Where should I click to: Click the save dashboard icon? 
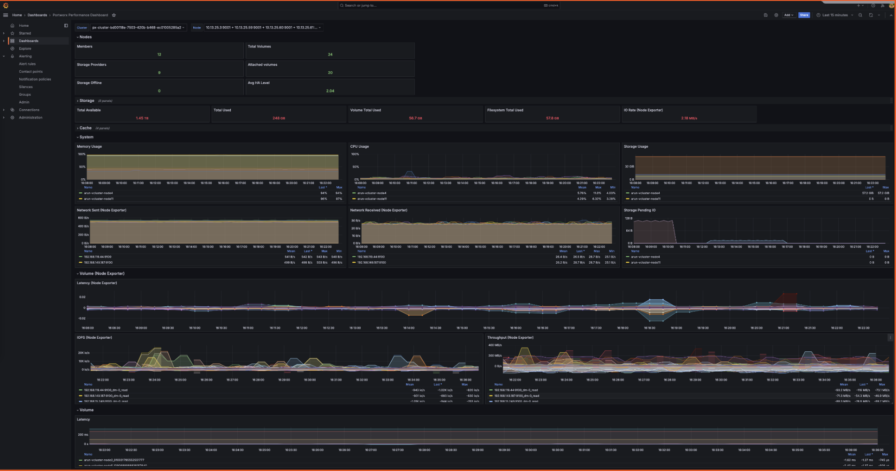point(766,15)
